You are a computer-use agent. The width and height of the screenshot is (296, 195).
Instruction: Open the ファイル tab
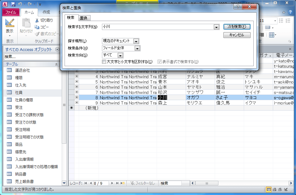click(11, 12)
